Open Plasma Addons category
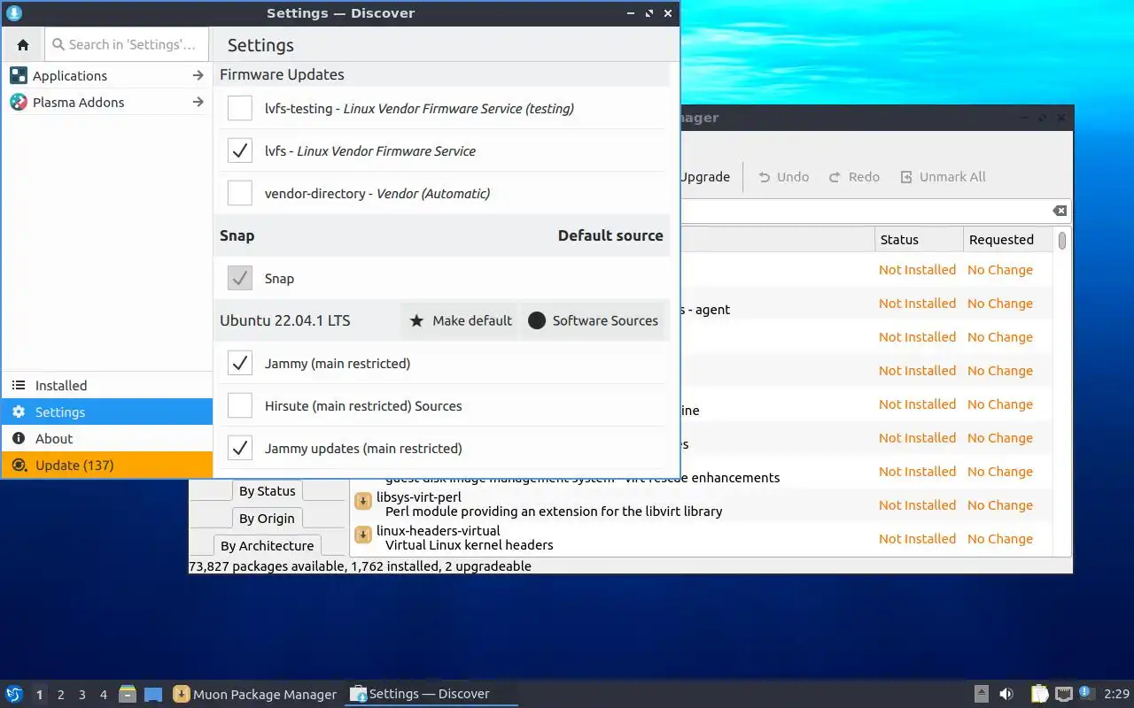 pyautogui.click(x=107, y=103)
